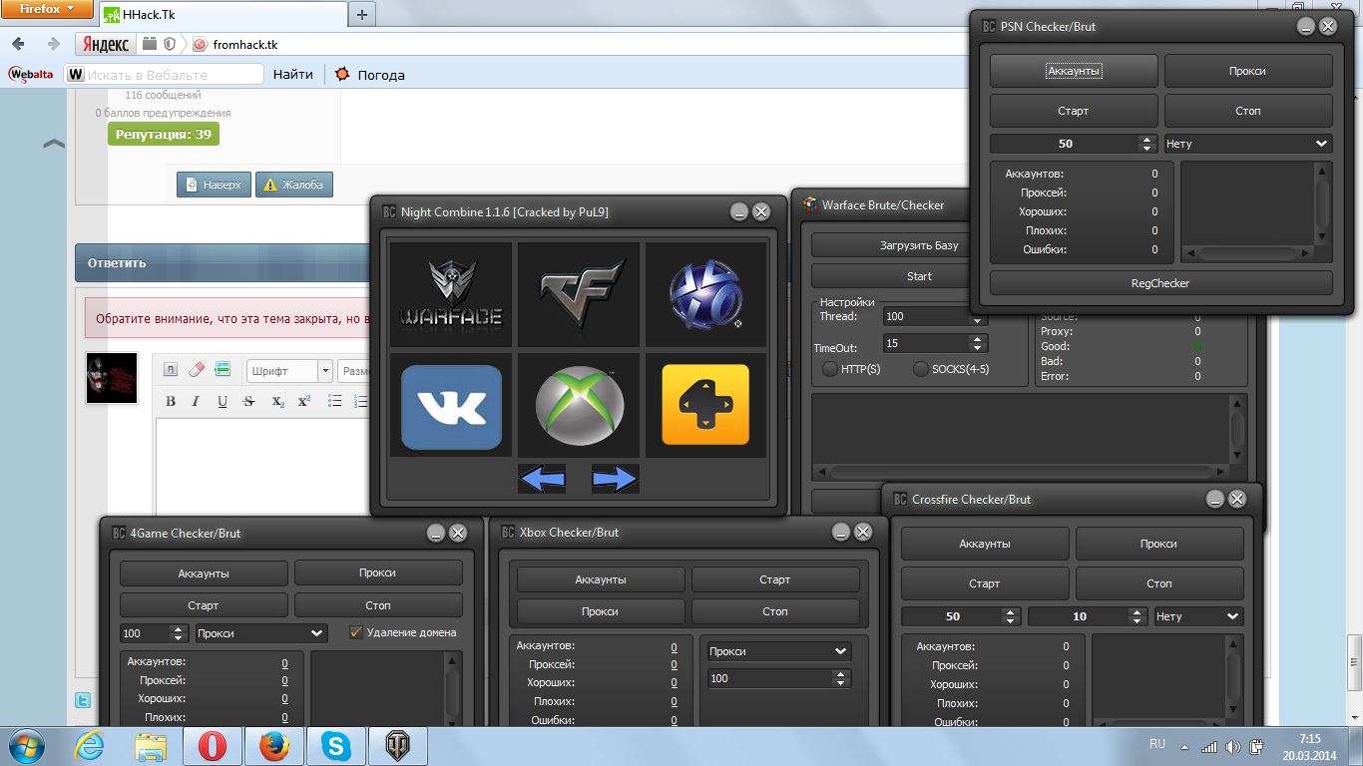
Task: Click the fromhack.tk address bar
Action: pos(579,44)
